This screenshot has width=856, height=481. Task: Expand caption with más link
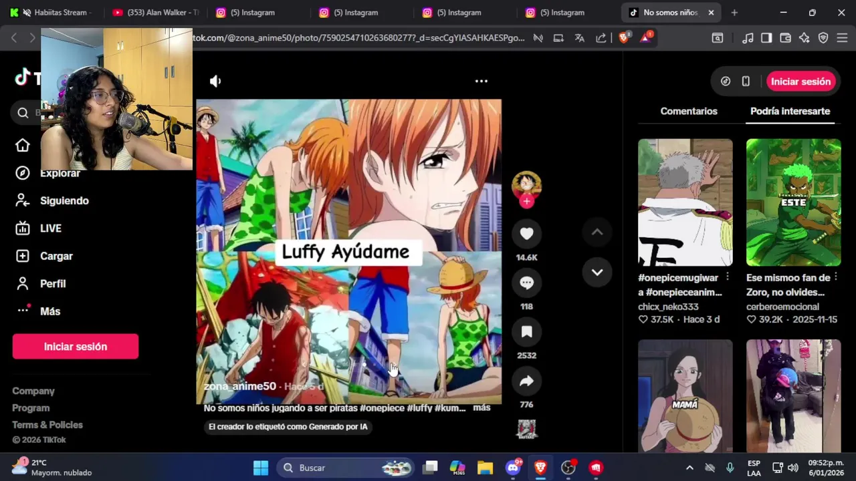coord(481,408)
